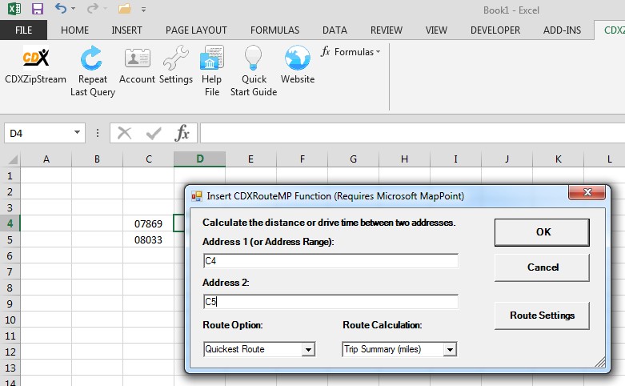Expand the Name Box dropdown
This screenshot has height=386, width=625.
click(78, 132)
